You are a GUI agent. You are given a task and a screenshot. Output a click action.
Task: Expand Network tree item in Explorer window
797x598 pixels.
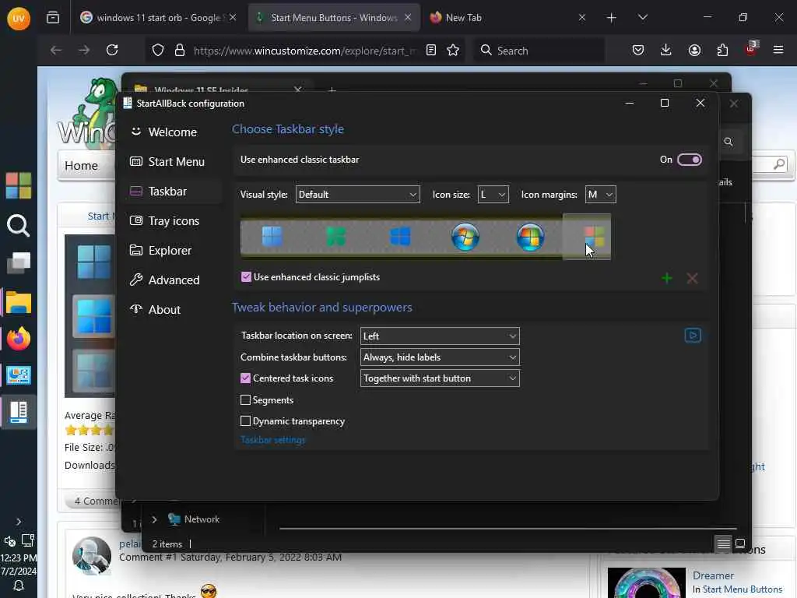155,519
